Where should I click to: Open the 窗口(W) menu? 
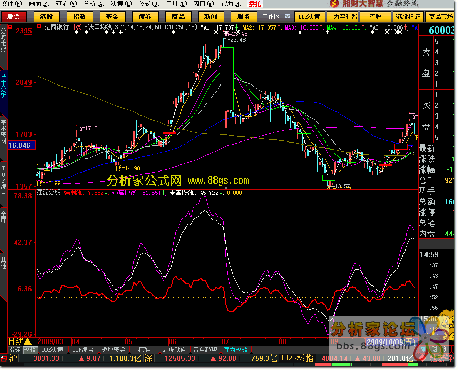[204, 4]
